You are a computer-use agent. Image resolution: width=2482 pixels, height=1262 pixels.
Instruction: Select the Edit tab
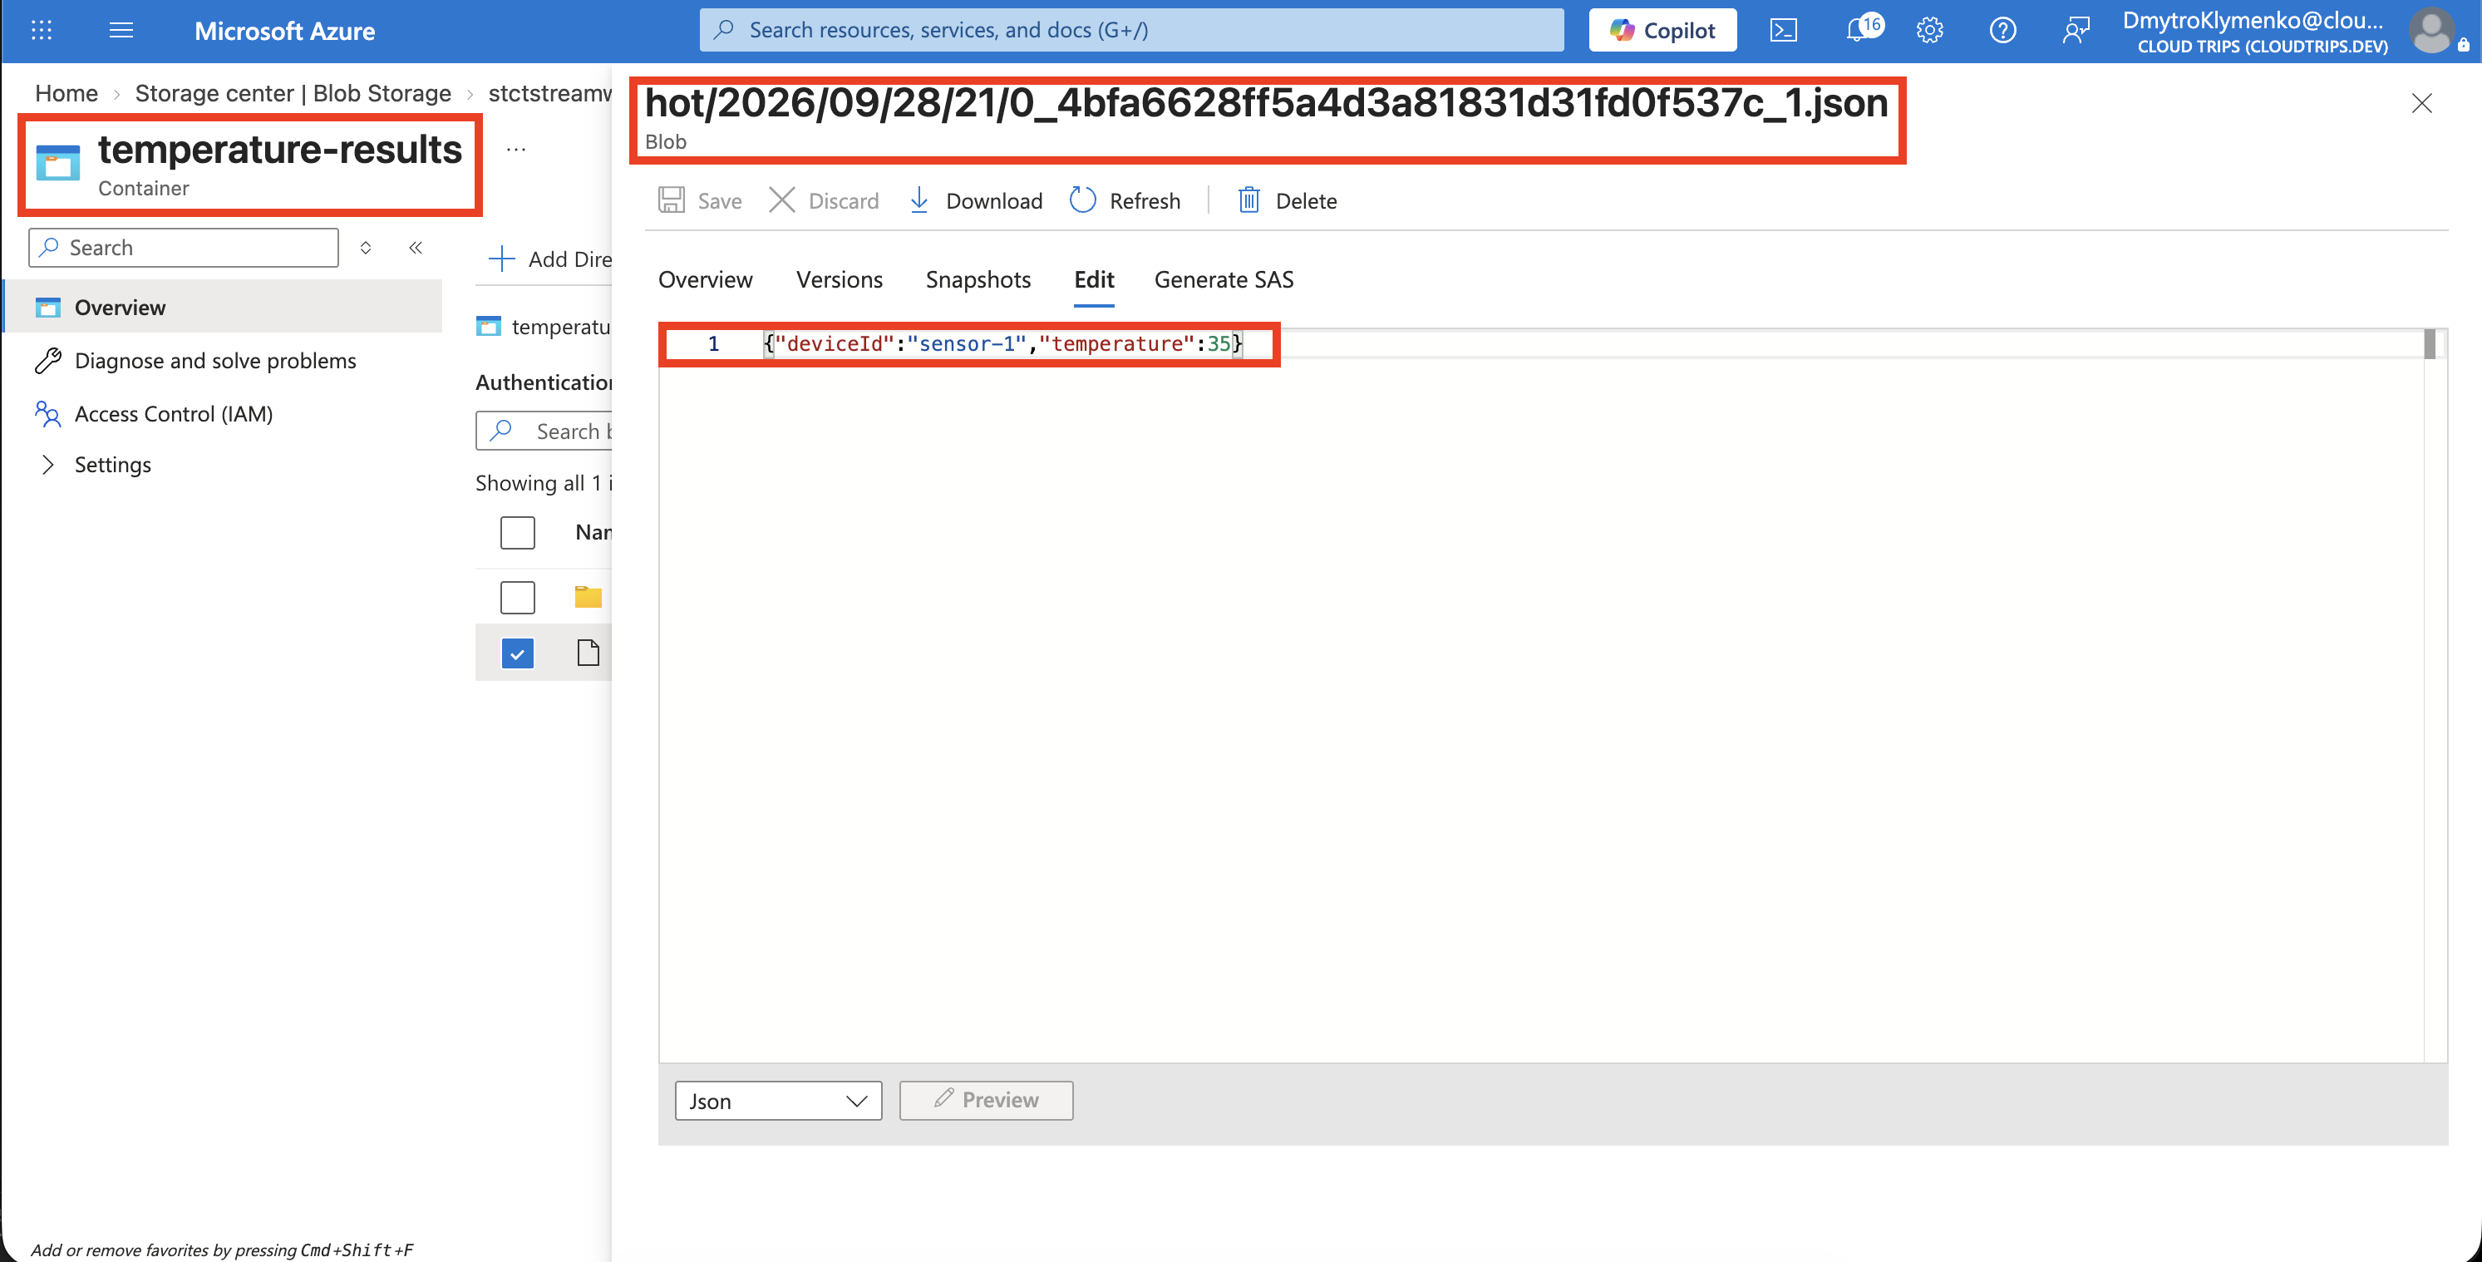coord(1095,279)
